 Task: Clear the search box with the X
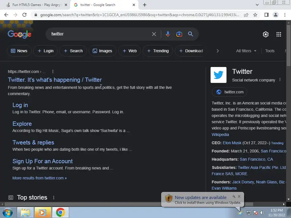point(154,34)
